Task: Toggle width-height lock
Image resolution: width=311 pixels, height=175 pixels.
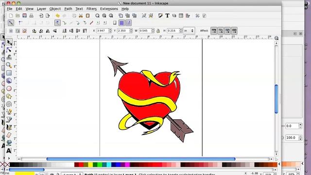Action: pyautogui.click(x=158, y=31)
